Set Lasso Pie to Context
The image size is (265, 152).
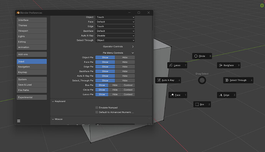click(x=128, y=94)
